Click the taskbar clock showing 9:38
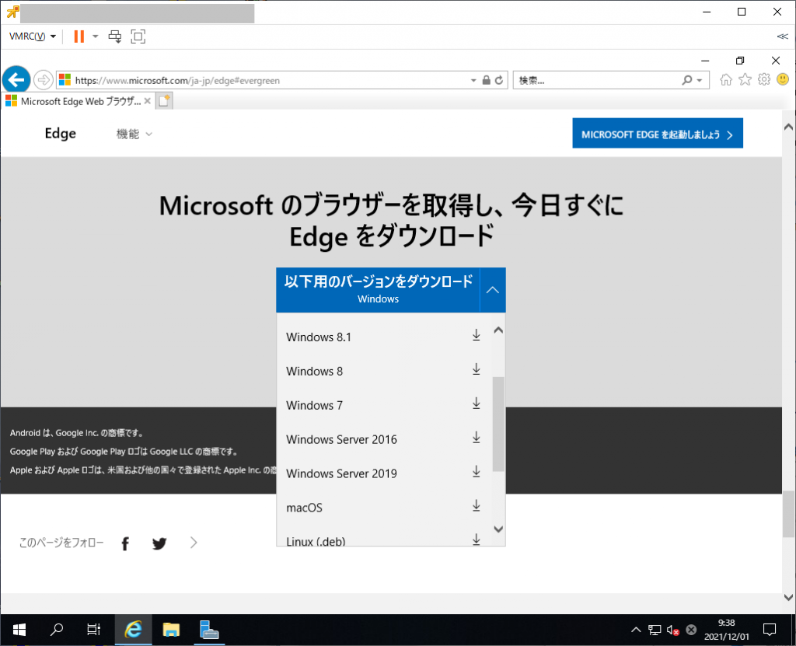 pyautogui.click(x=727, y=630)
